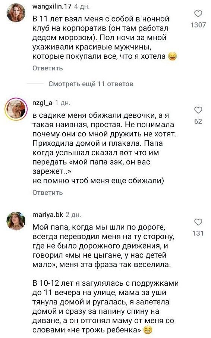211x338 pixels.
Task: Reply to nzgl_a with Ответить
Action: point(47,193)
